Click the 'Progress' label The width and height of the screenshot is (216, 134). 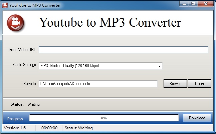(x=15, y=119)
